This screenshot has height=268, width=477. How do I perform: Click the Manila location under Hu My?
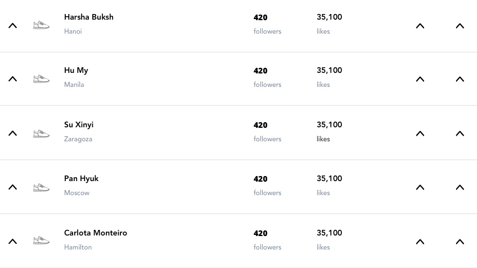74,85
